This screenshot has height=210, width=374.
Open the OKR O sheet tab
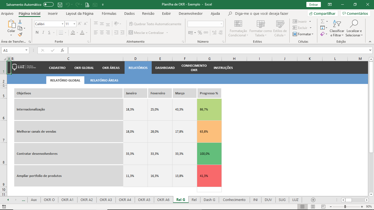[x=49, y=200]
